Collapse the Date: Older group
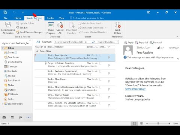180x135 pixels. point(37,51)
